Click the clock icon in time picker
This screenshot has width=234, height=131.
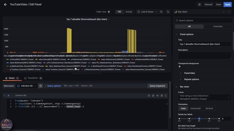[139, 12]
